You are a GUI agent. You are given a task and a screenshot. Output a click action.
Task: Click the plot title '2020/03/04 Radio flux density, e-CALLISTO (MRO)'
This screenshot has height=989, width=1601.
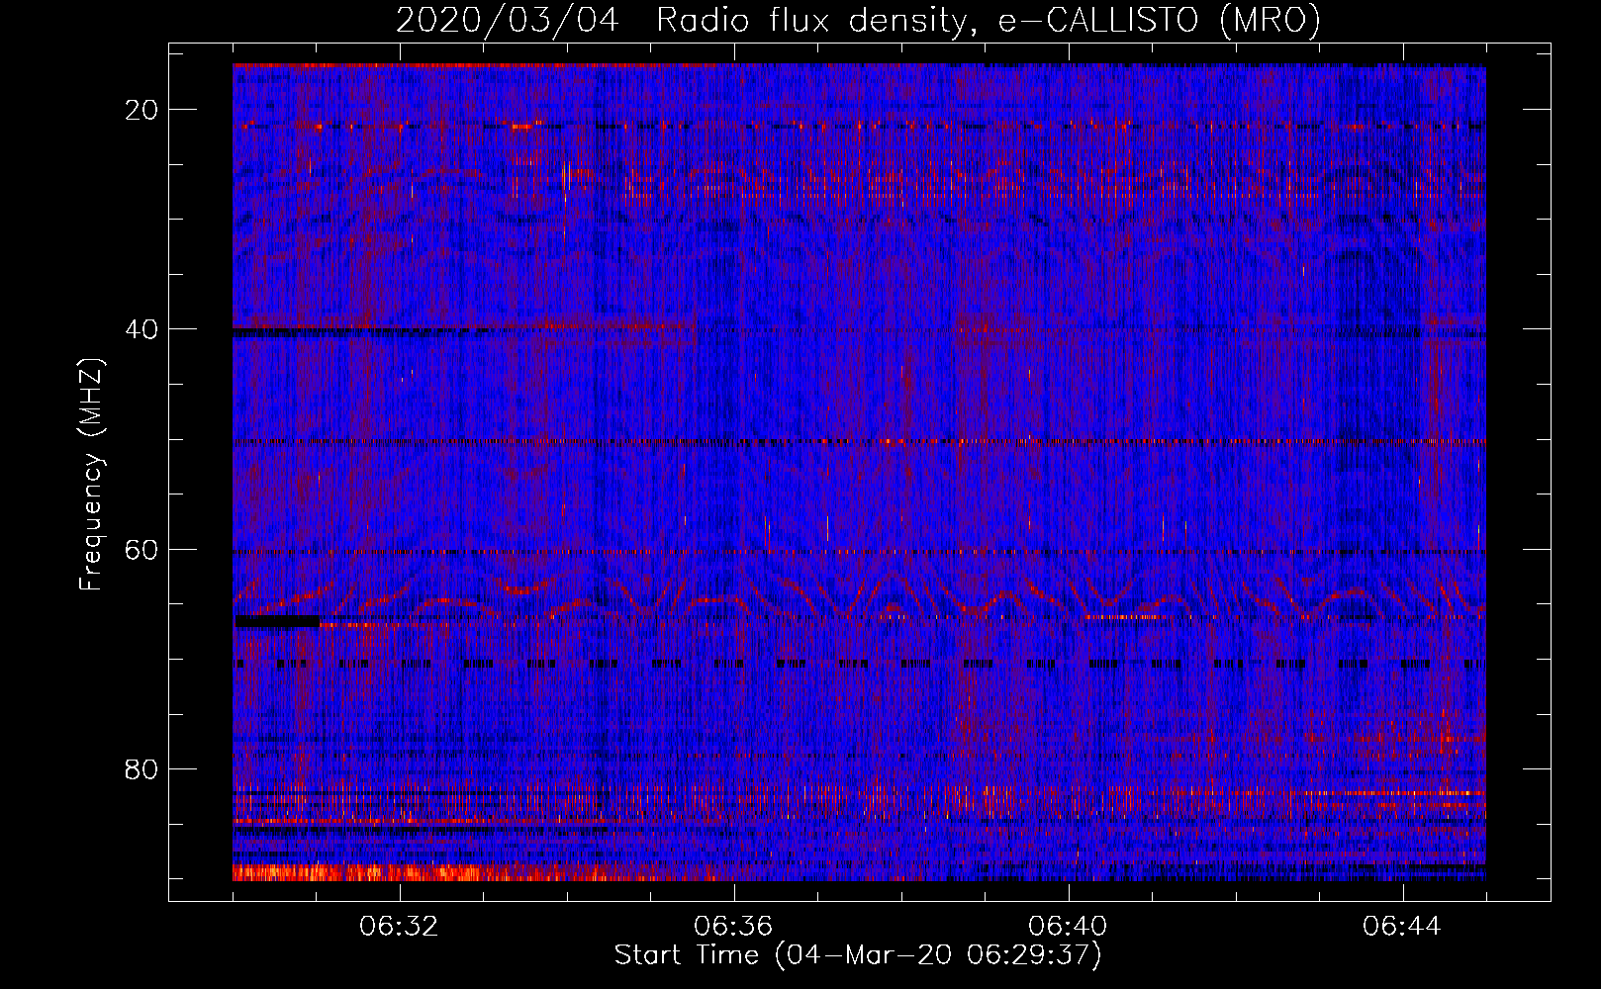point(858,21)
